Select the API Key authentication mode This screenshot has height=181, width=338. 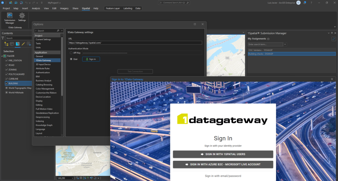pos(71,53)
